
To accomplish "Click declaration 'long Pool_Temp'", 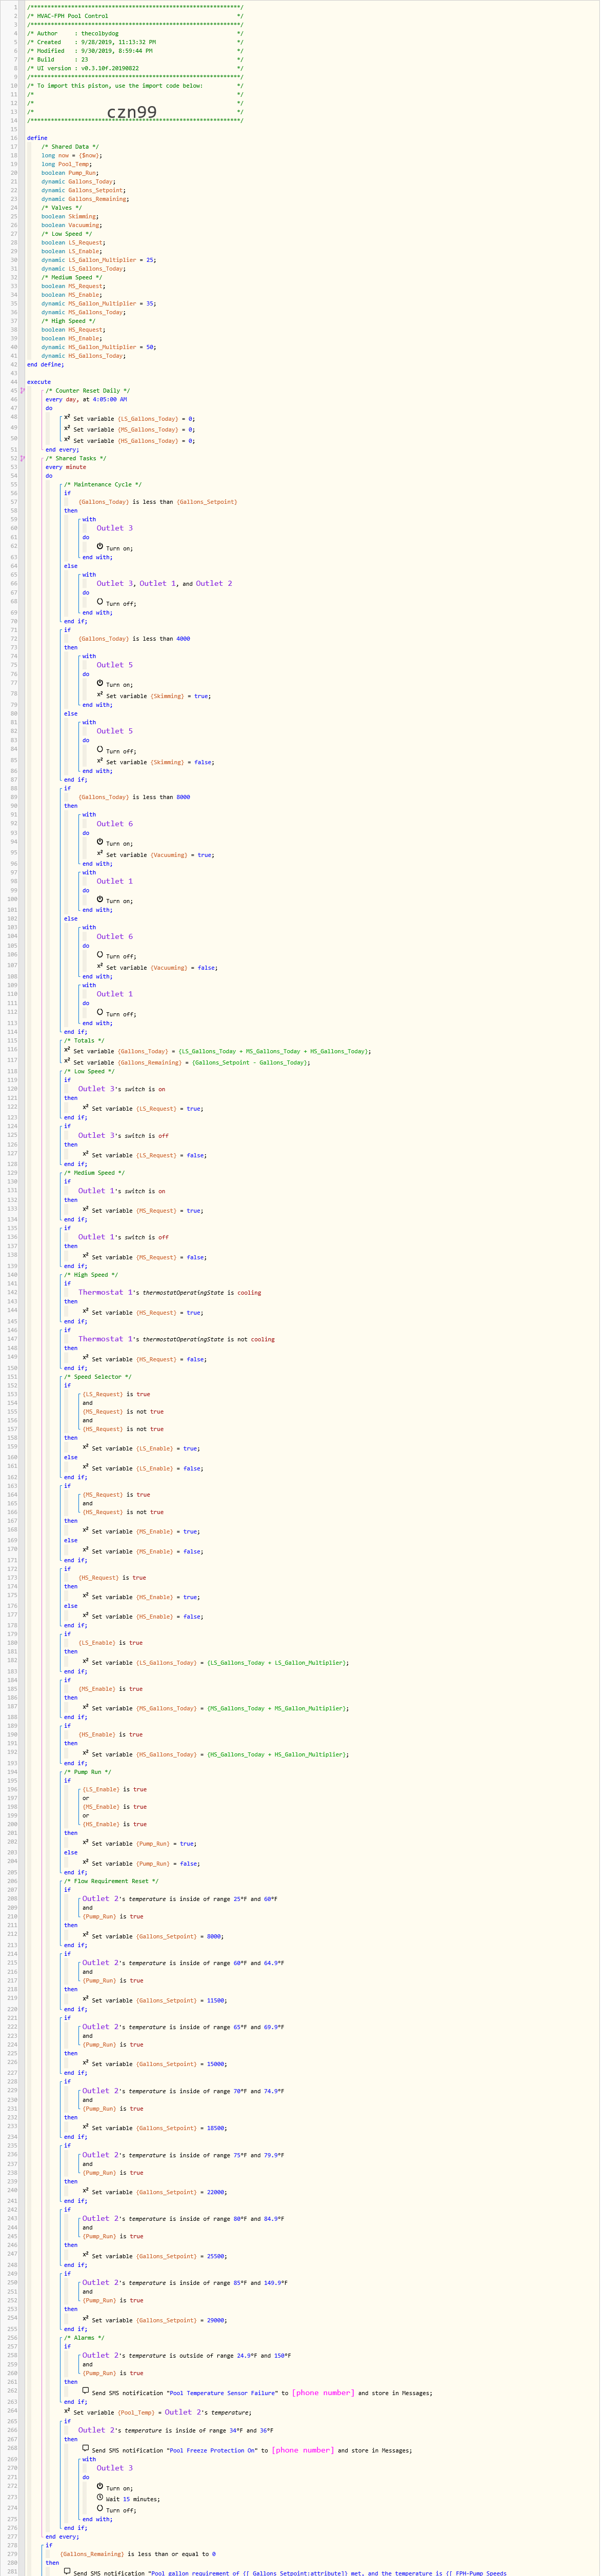I will pos(67,164).
